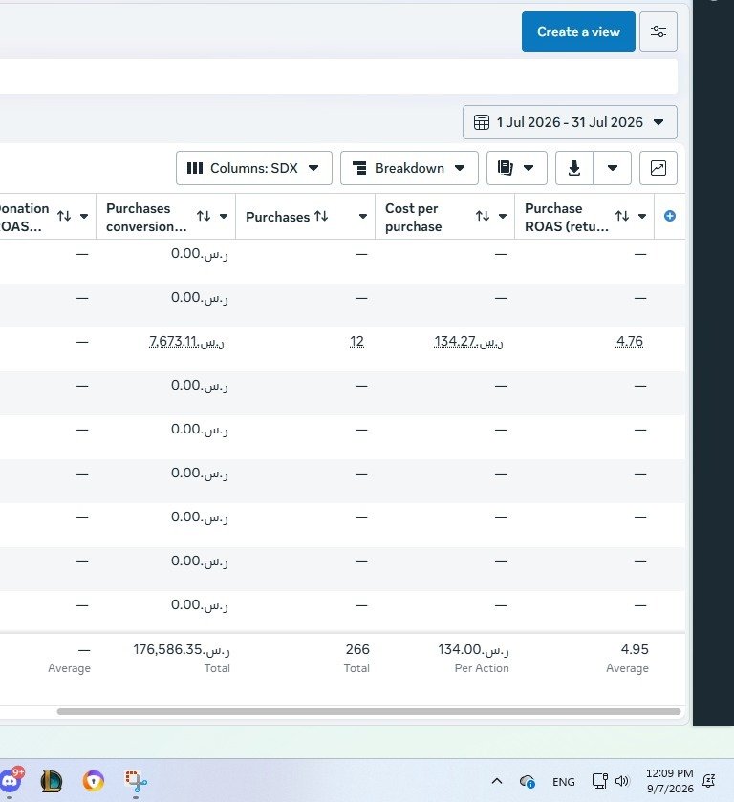
Task: Open League of Legends taskbar icon
Action: click(52, 781)
